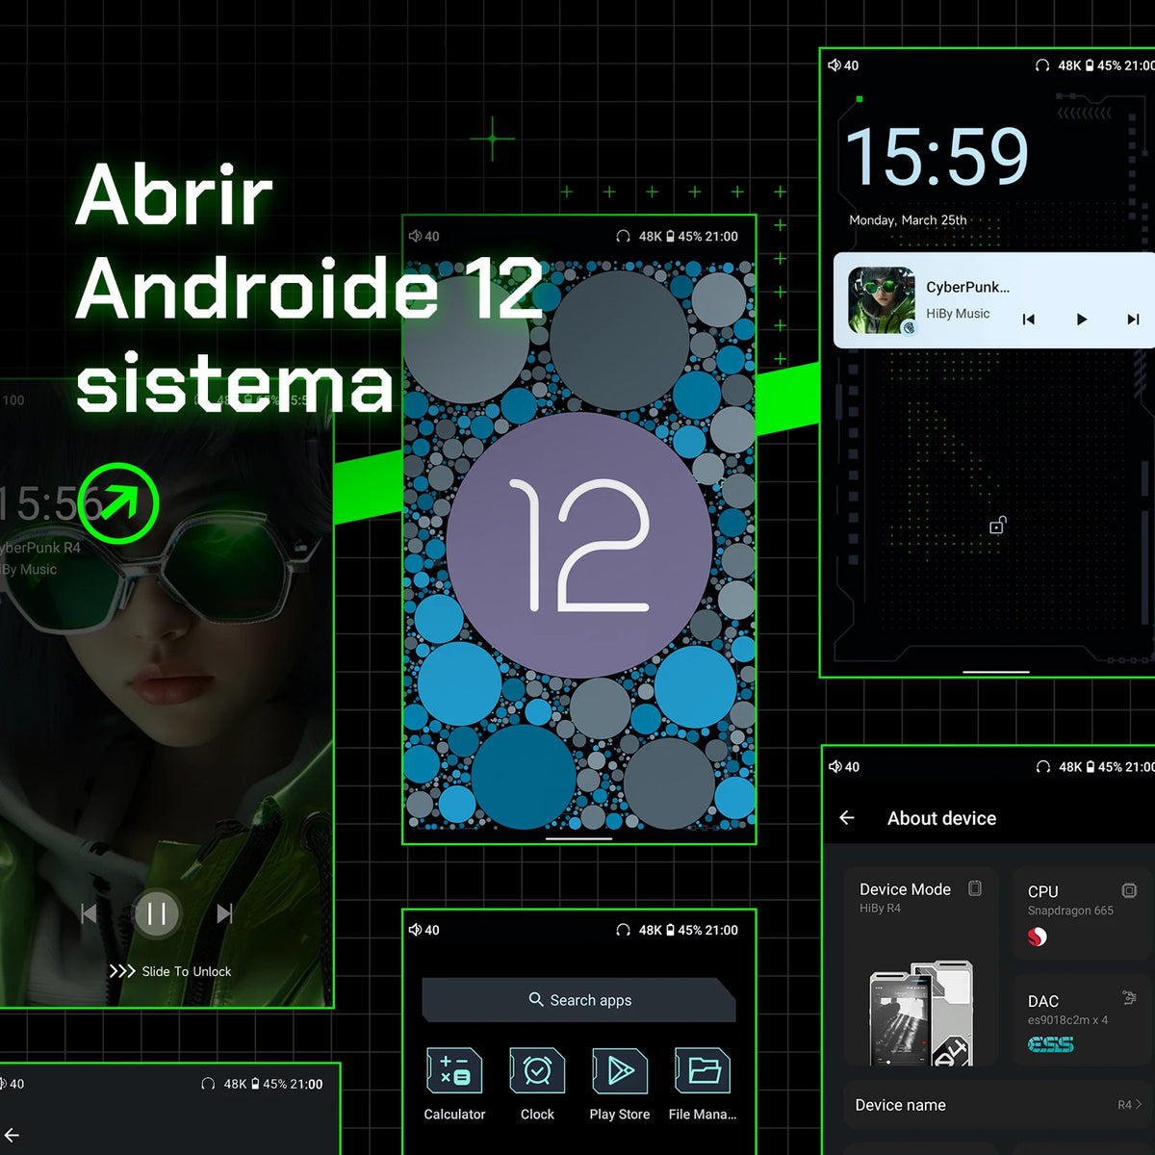Tap the chip icon on the CPU card
This screenshot has width=1155, height=1155.
coord(1129,890)
